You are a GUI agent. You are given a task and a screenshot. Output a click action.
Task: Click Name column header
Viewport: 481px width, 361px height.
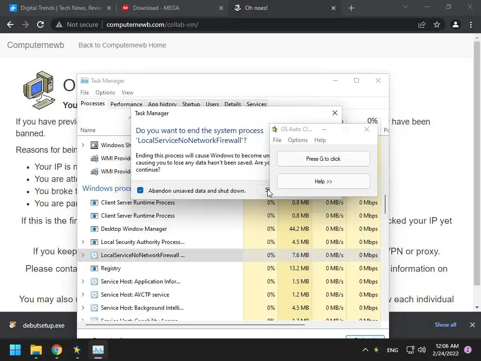pyautogui.click(x=88, y=130)
